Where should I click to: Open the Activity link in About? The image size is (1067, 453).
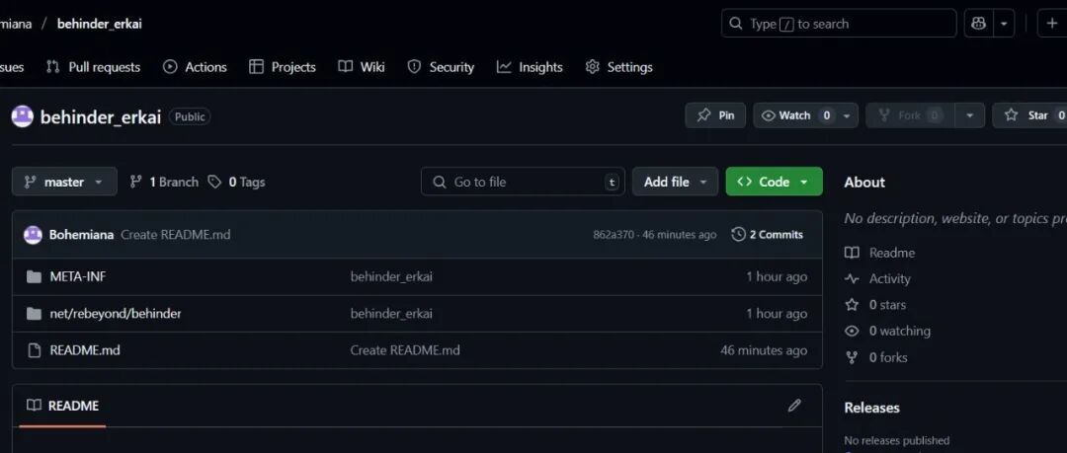click(x=878, y=279)
